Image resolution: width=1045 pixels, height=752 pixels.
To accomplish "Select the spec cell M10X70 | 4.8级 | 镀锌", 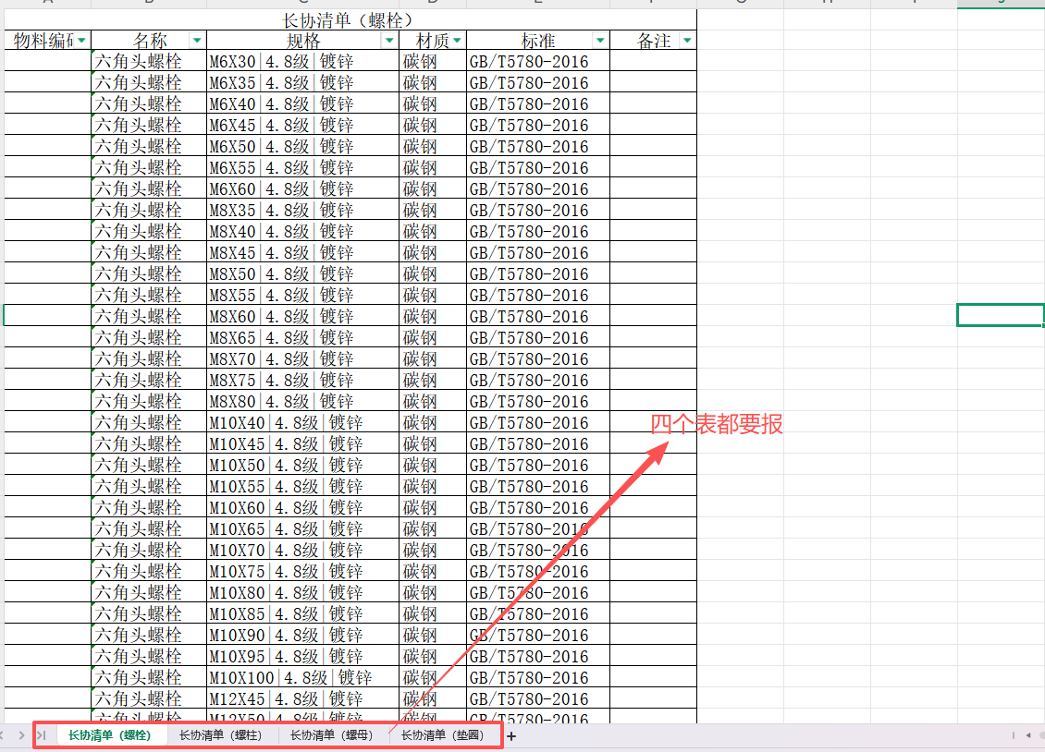I will pos(302,551).
